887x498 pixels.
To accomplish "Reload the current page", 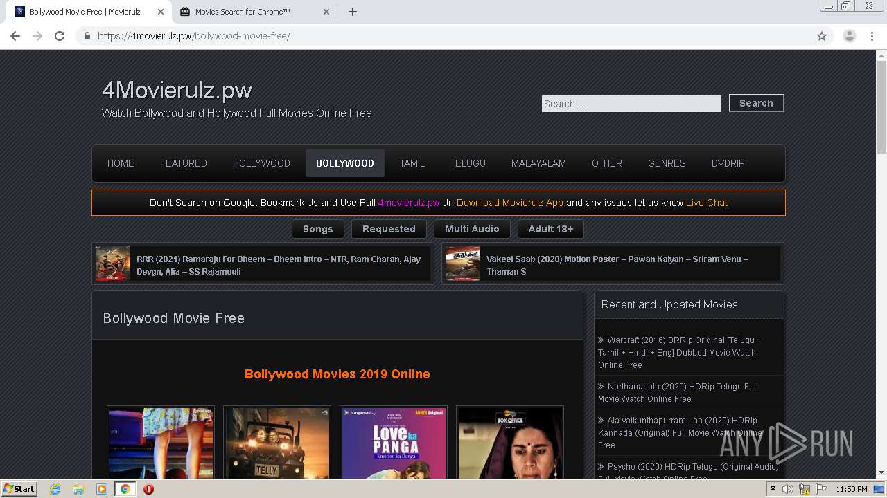I will tap(60, 36).
